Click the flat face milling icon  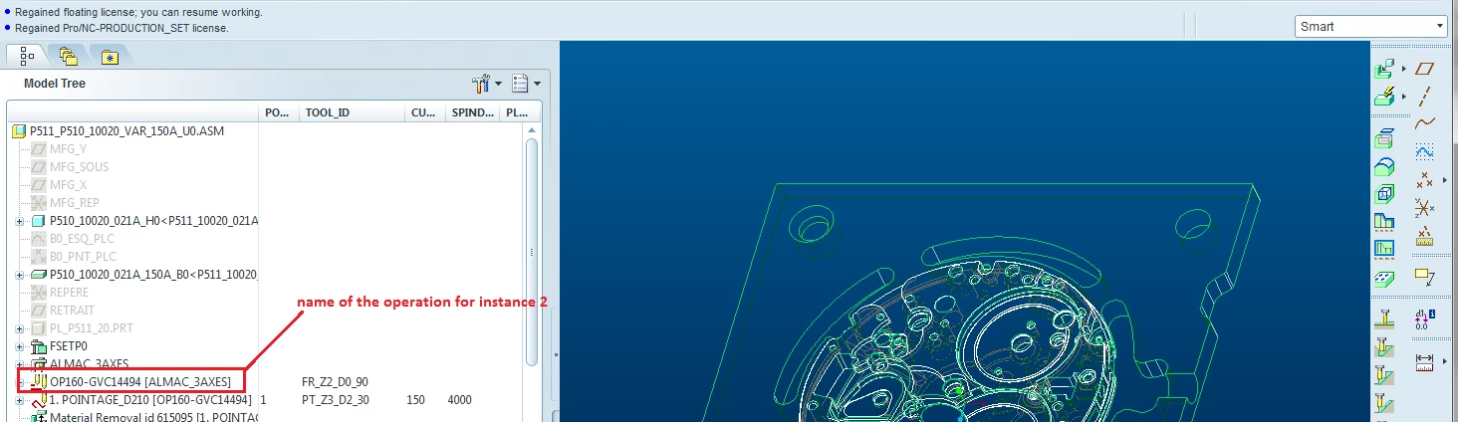coord(1384,139)
